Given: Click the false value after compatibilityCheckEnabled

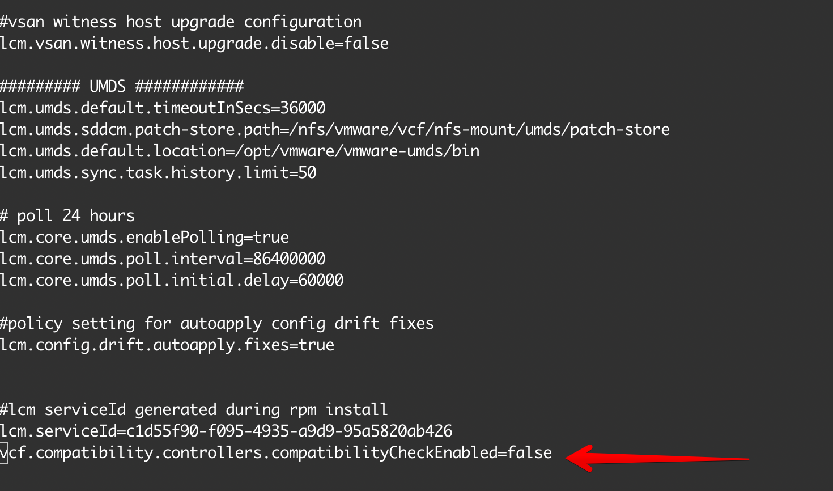Looking at the screenshot, I should pos(530,453).
